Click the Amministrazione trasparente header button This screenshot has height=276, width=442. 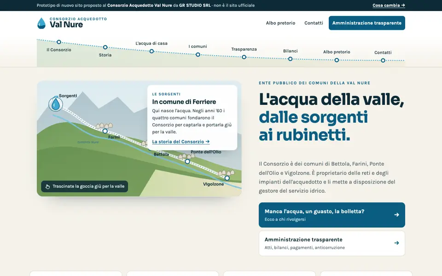[367, 23]
